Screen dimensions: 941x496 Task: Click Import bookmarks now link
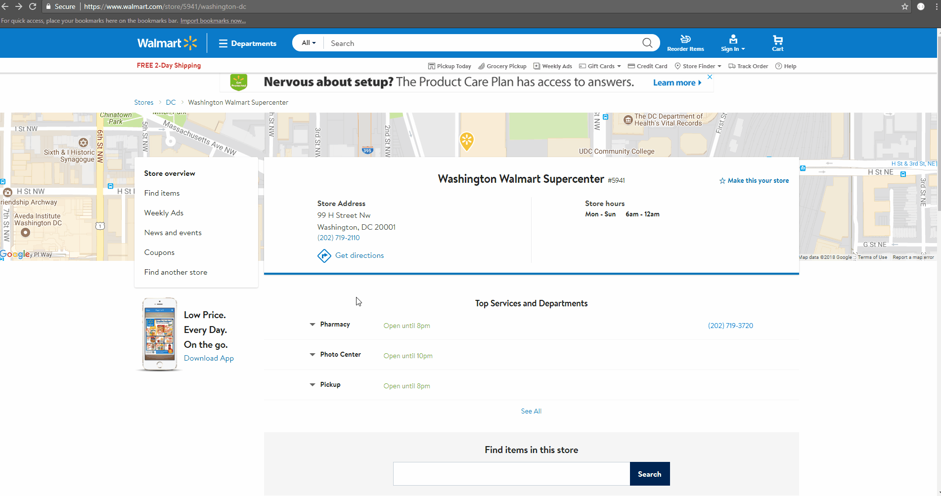click(x=213, y=21)
